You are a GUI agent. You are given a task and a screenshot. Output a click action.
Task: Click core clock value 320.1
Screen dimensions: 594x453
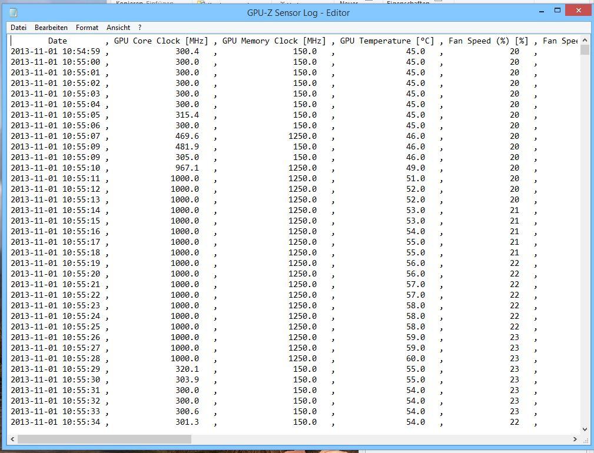coord(187,369)
